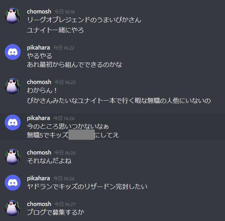Viewport: 225px width, 221px height.
Task: Click chomosh username at 16:27
Action: point(39,204)
